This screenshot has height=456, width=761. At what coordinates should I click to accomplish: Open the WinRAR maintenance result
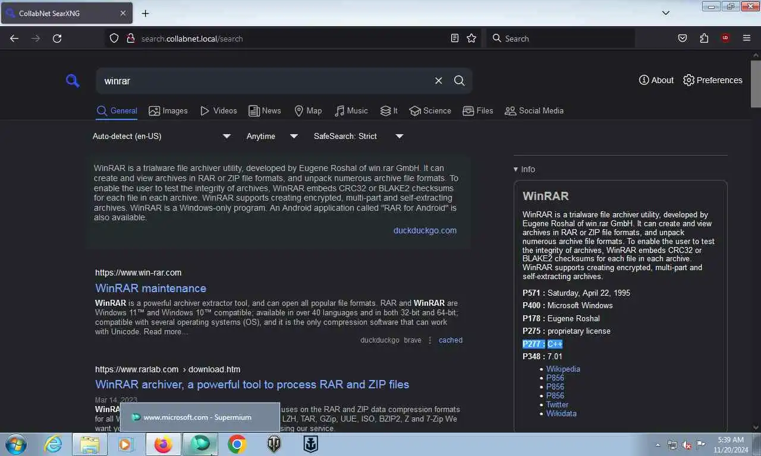150,288
